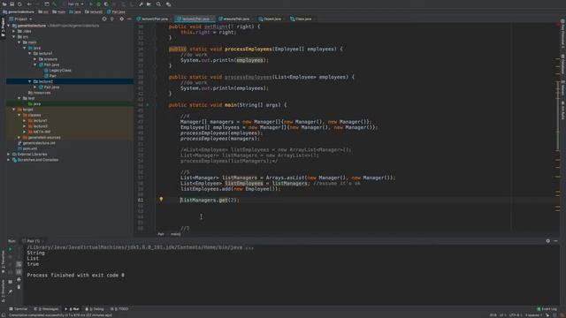Click the Print icon in Run panel
The width and height of the screenshot is (566, 318).
(19, 280)
